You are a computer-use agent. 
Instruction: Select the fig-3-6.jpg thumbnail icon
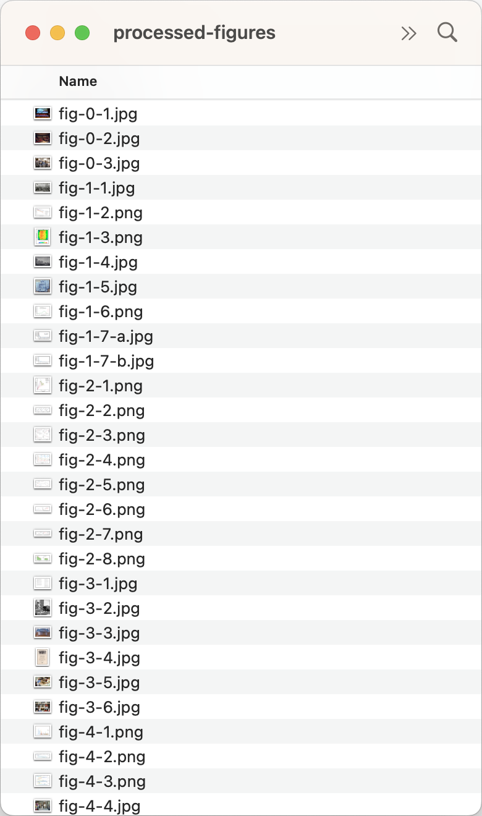click(42, 707)
